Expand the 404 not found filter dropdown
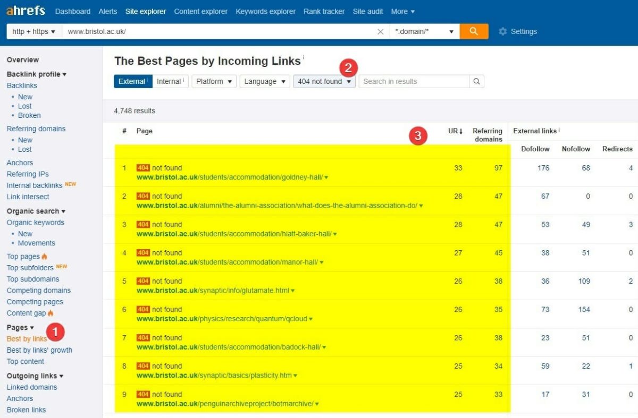The image size is (638, 418). pyautogui.click(x=324, y=81)
